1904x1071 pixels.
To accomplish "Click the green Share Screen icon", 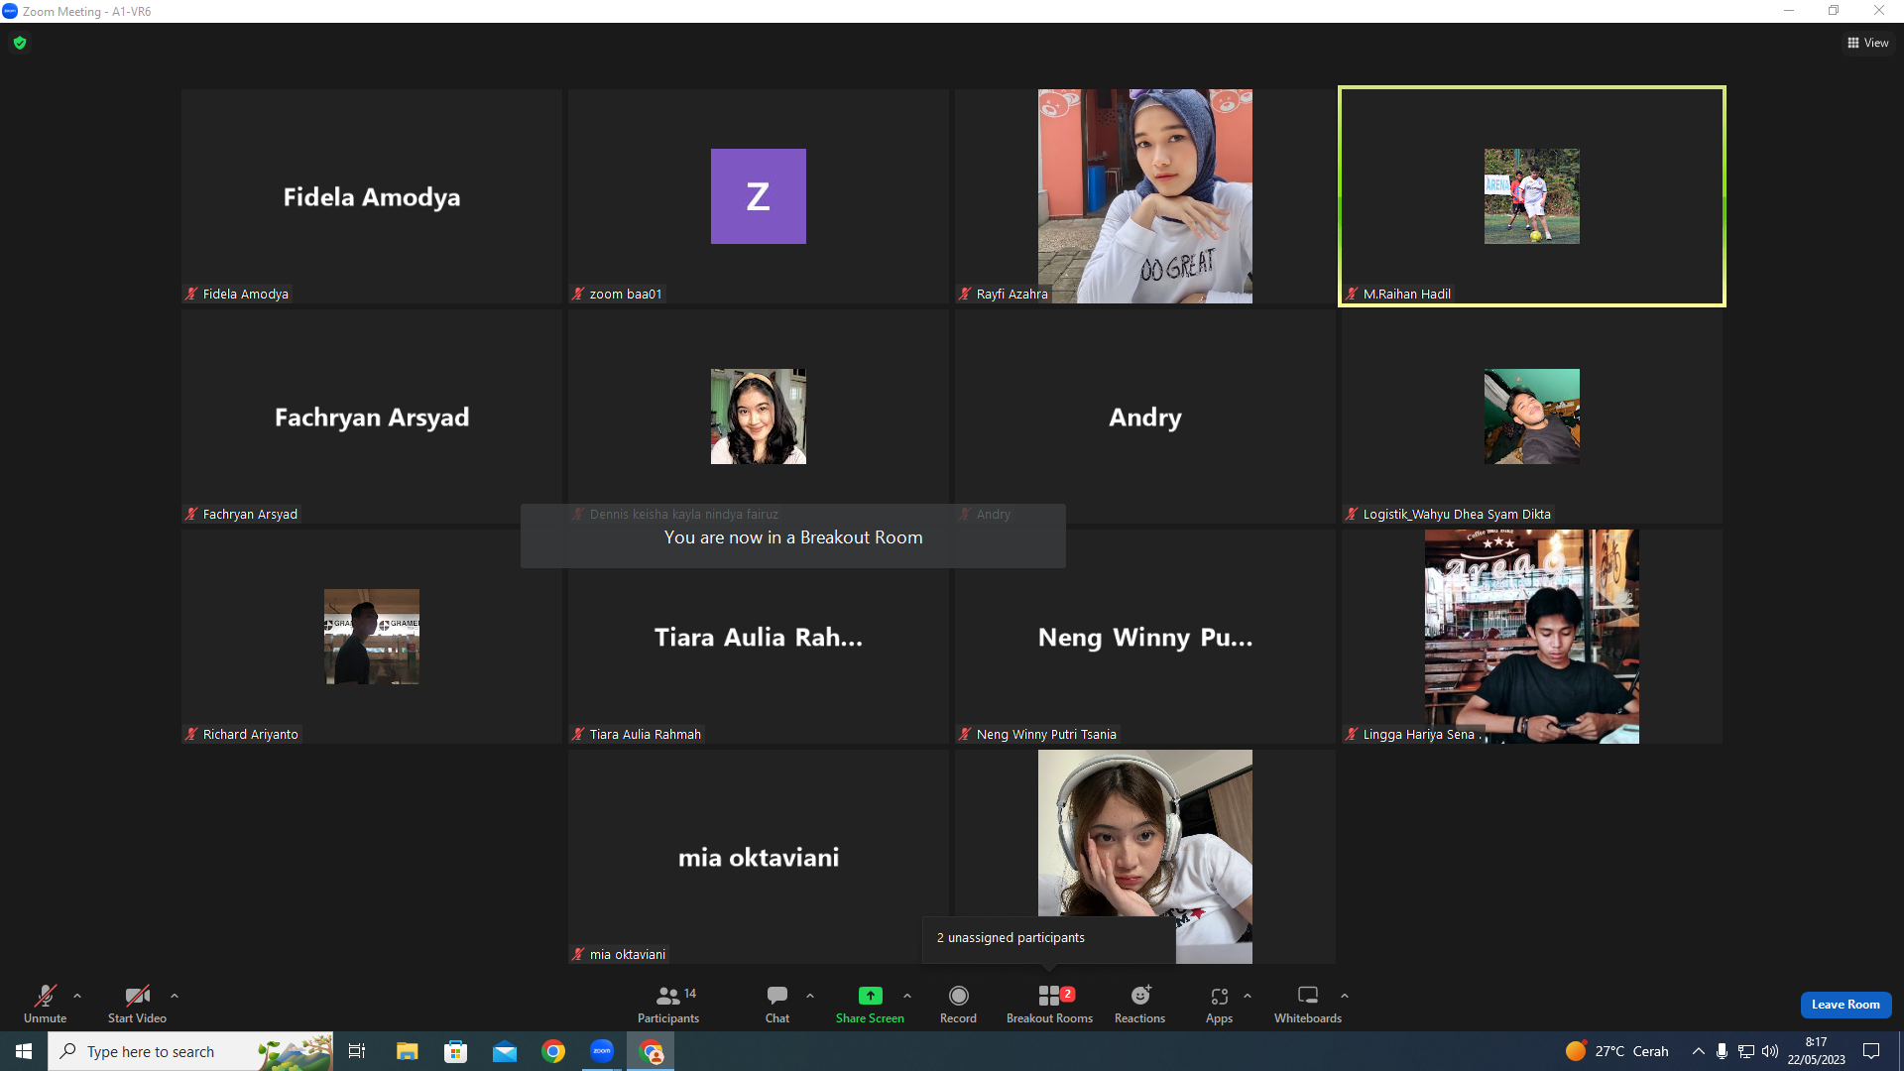I will point(870,996).
